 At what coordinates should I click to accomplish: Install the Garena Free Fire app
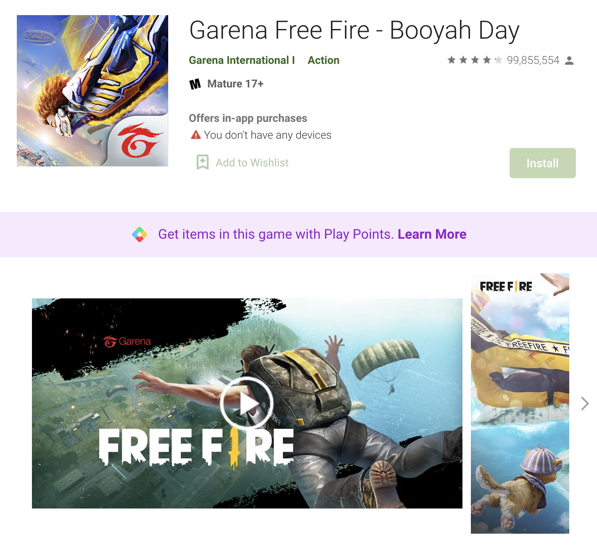[542, 163]
